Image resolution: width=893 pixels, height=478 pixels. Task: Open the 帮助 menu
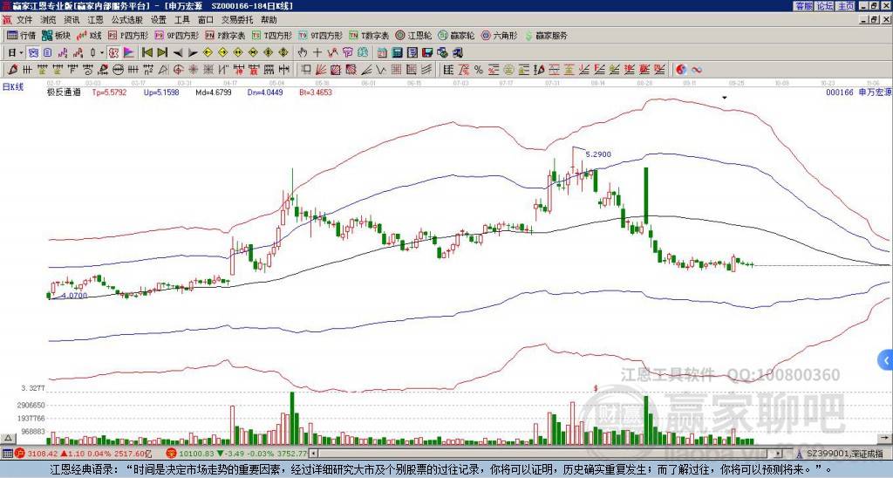point(269,20)
